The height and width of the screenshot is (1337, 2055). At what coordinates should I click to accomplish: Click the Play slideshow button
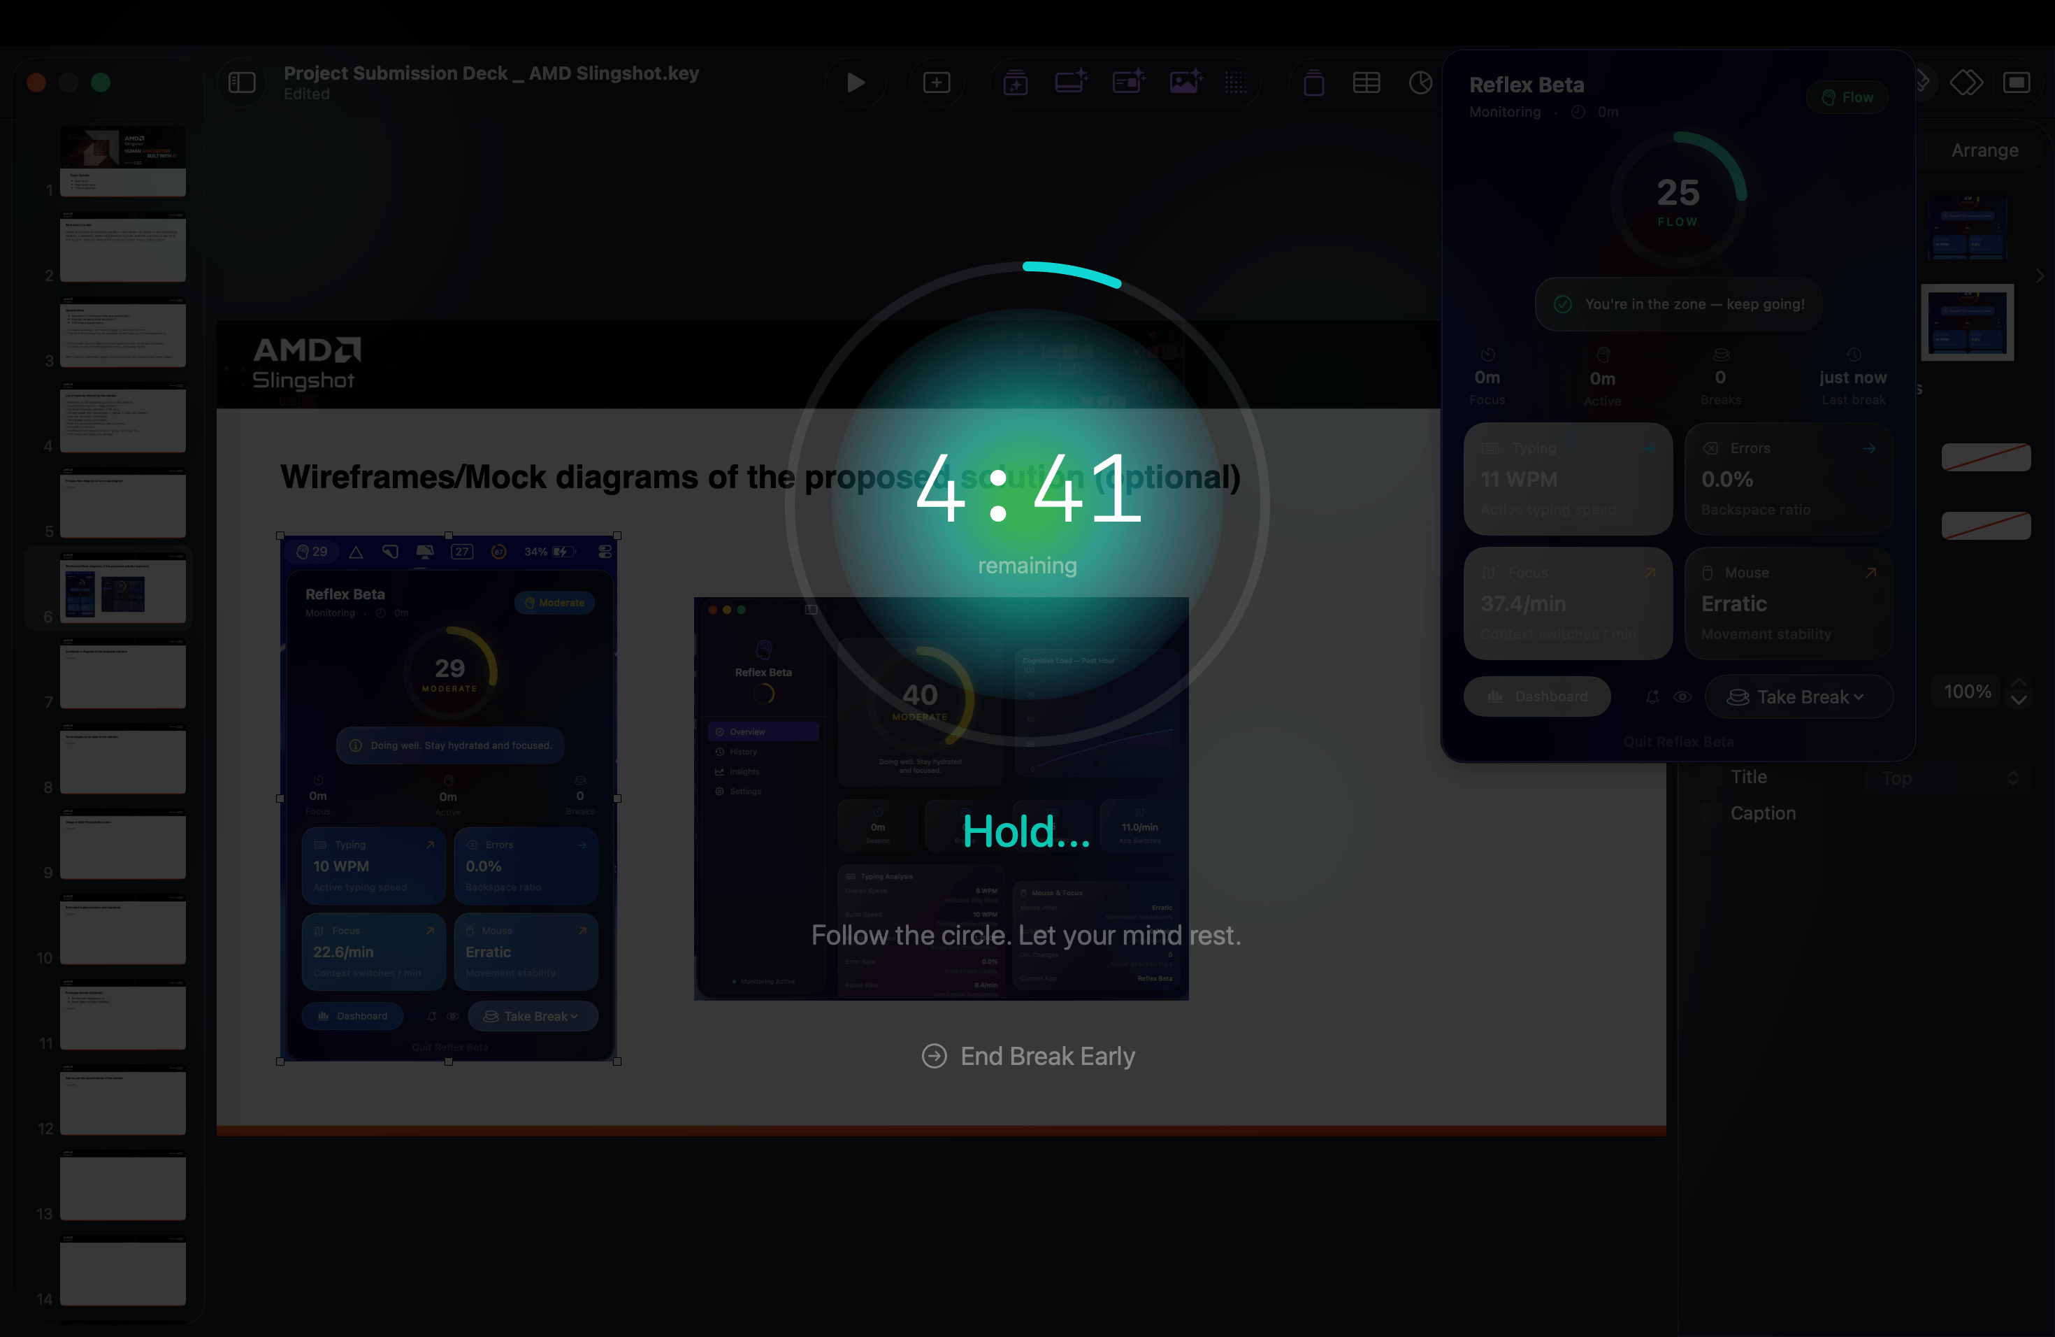(855, 83)
